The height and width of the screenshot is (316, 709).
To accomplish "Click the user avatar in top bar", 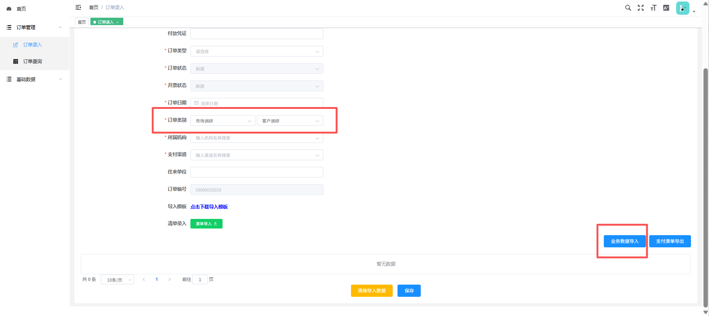I will click(x=682, y=8).
